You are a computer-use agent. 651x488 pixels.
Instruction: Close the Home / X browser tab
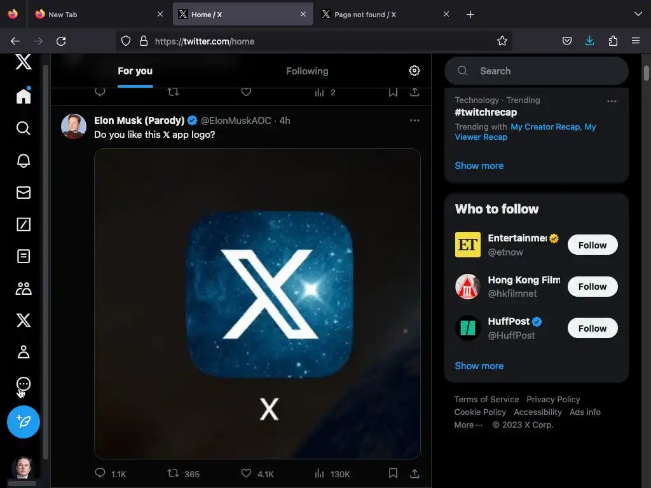(x=303, y=14)
